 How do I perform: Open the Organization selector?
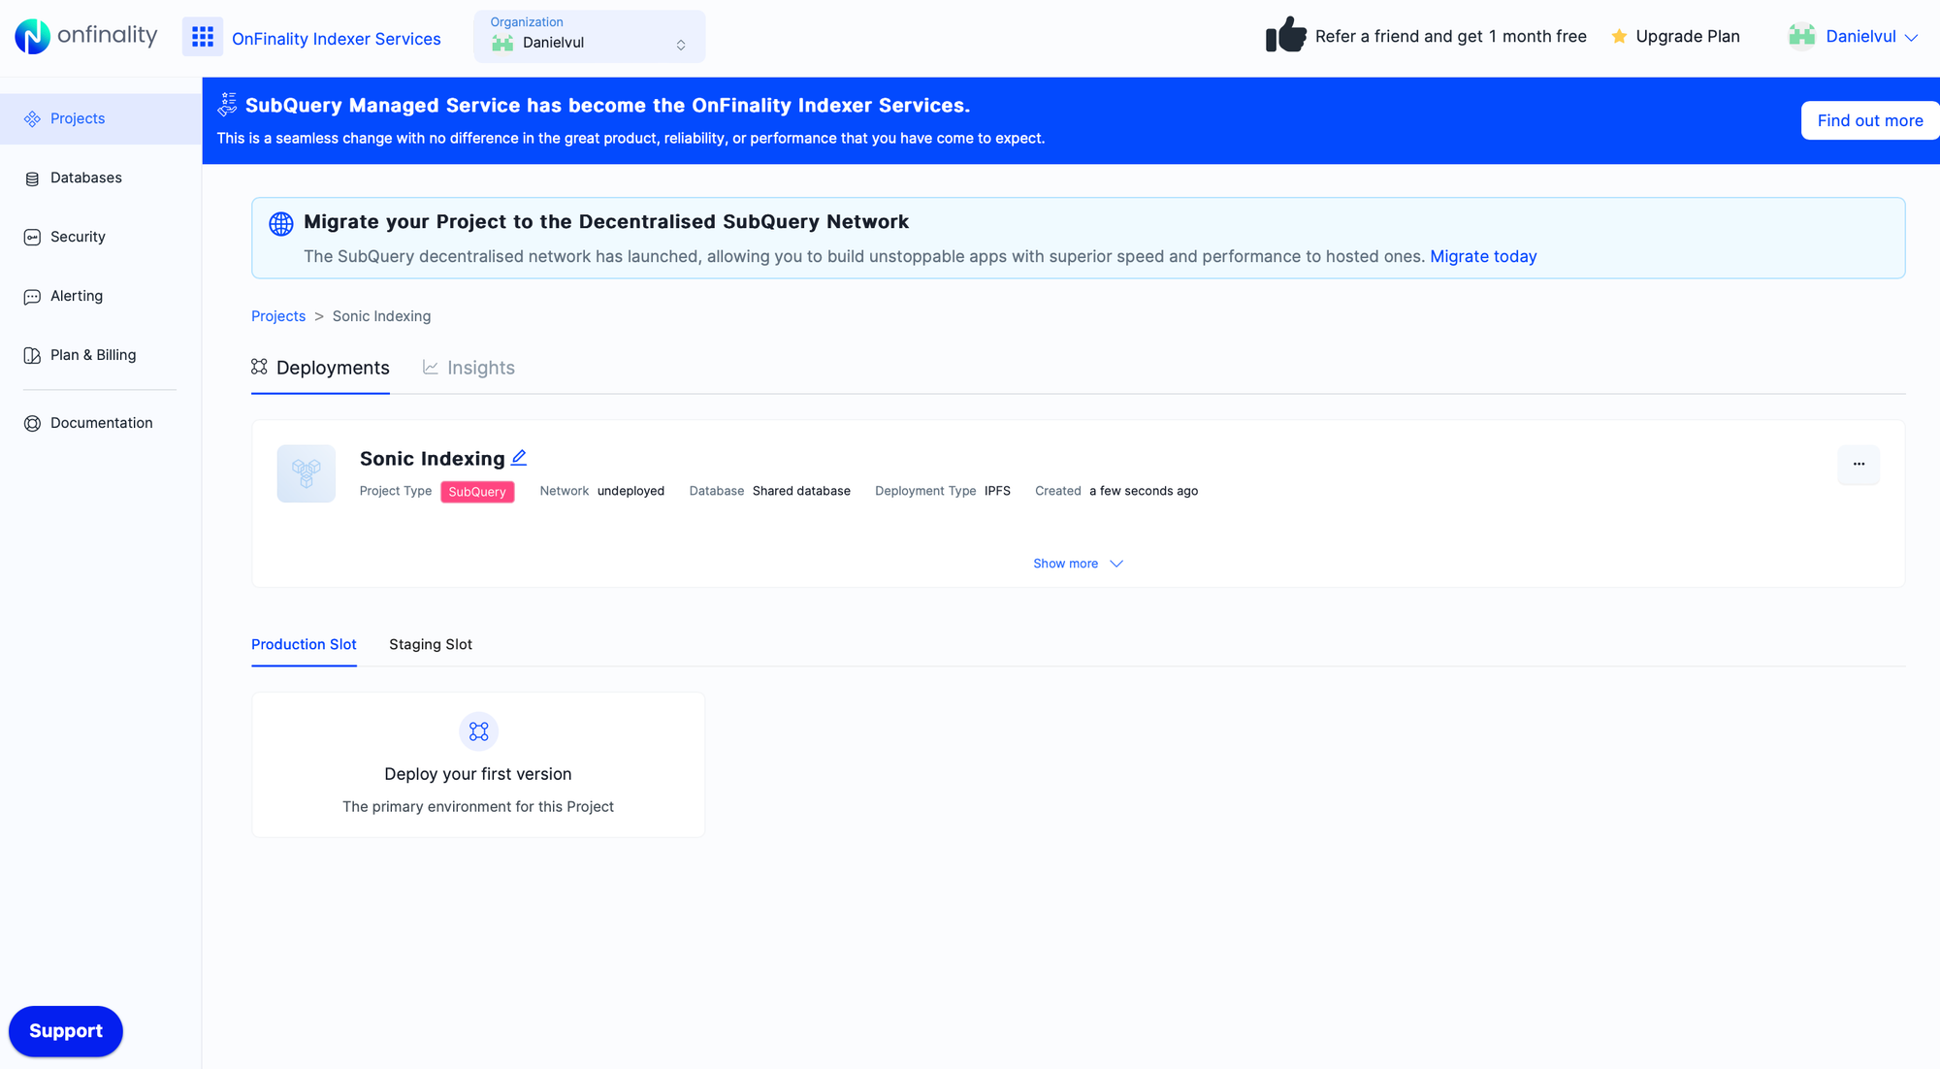pos(589,36)
